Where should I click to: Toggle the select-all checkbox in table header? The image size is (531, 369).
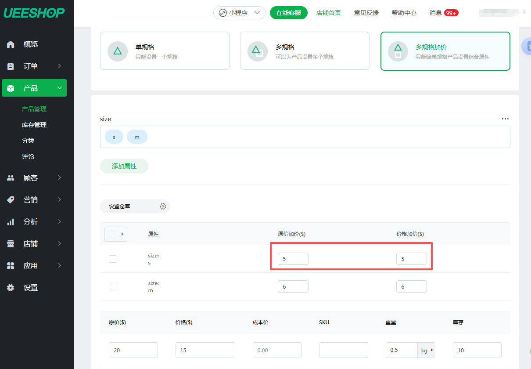tap(112, 234)
